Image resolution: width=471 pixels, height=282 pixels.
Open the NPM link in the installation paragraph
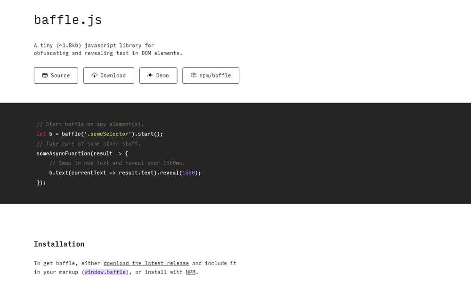pos(190,272)
